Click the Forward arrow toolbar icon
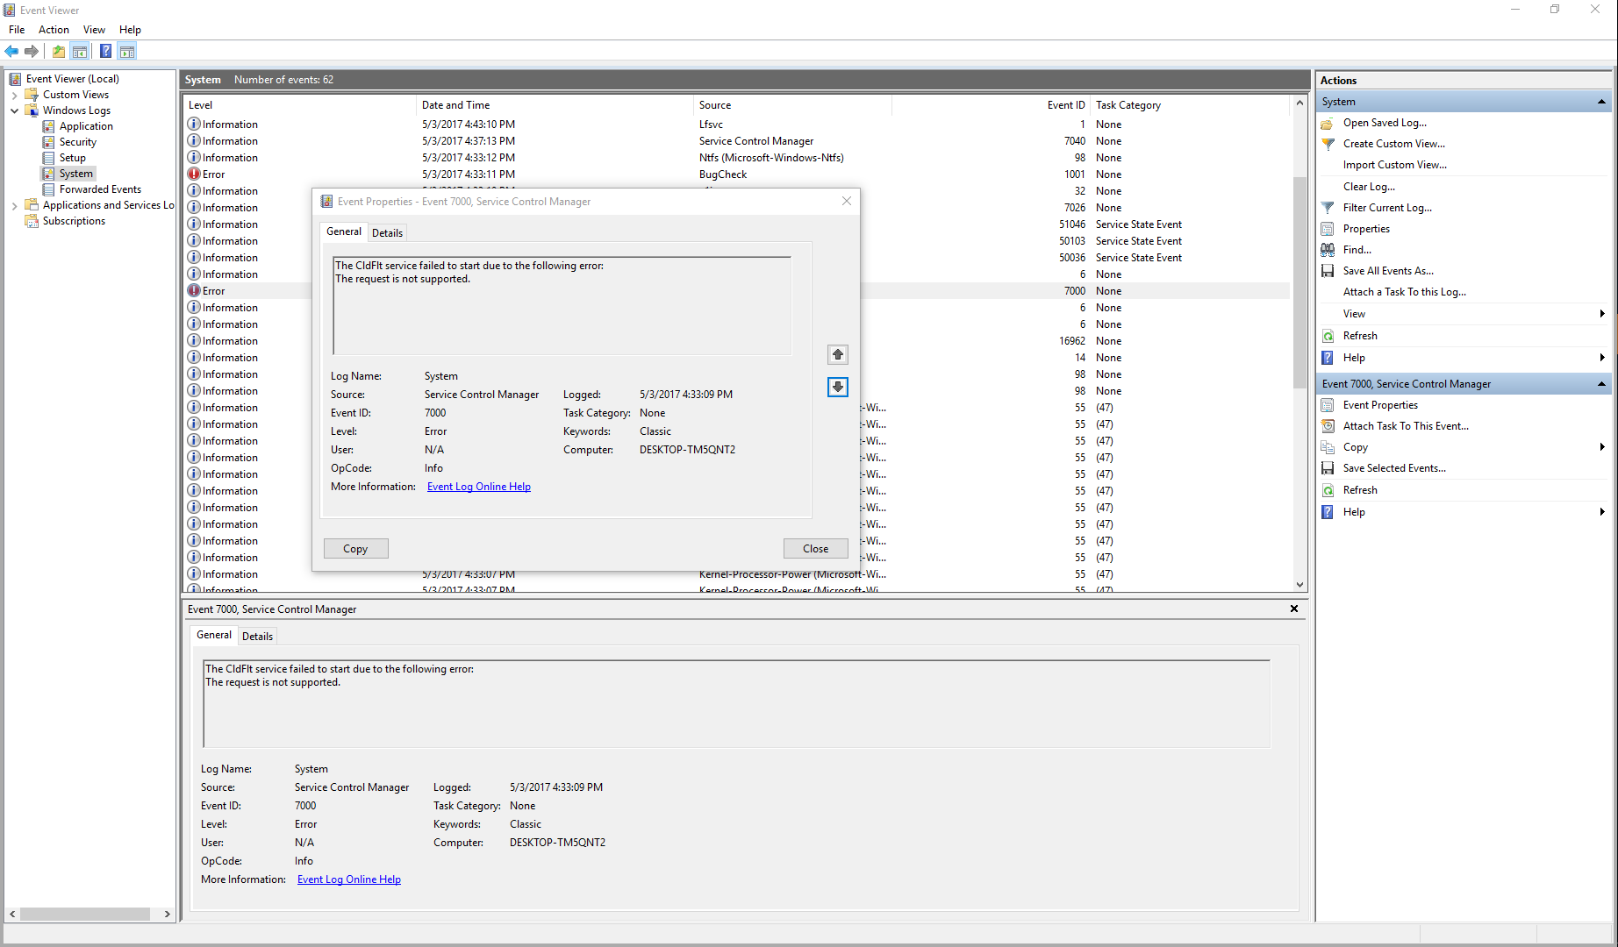Image resolution: width=1618 pixels, height=947 pixels. pos(32,51)
